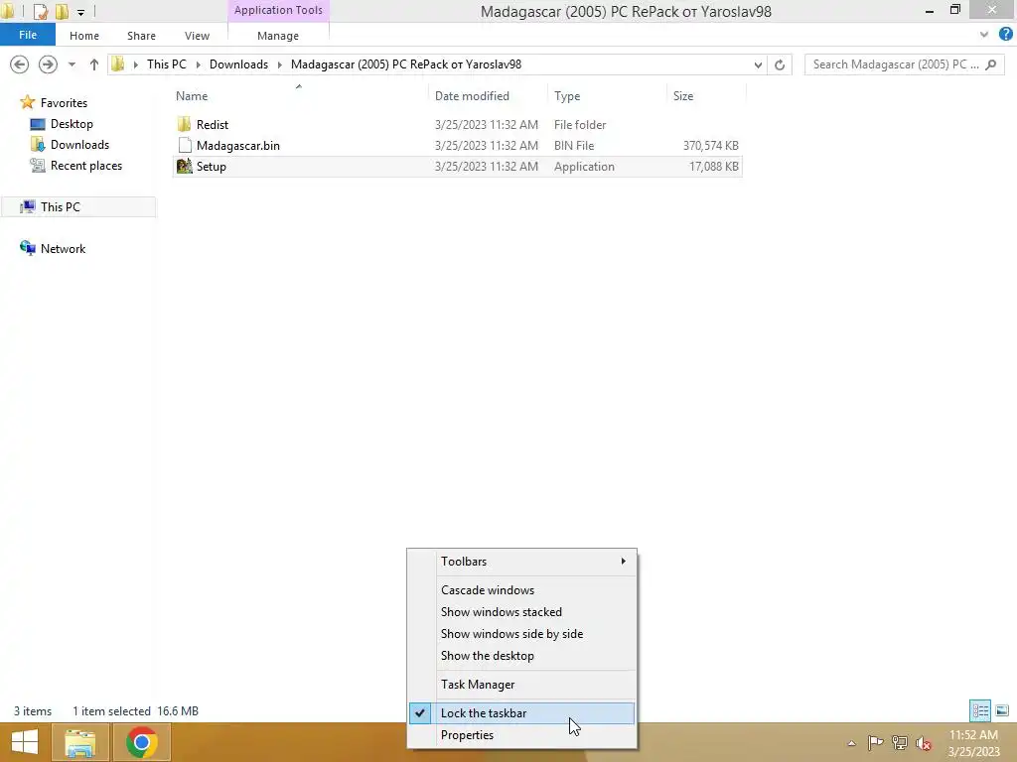Choose Cascade windows from the context menu
This screenshot has height=762, width=1017.
point(522,589)
